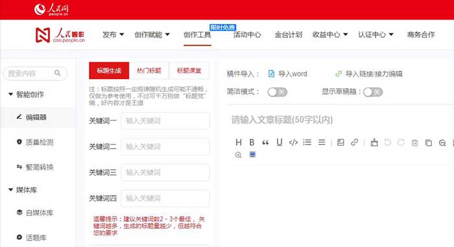Undo last edit arrow icon
The width and height of the screenshot is (454, 247).
click(x=387, y=143)
